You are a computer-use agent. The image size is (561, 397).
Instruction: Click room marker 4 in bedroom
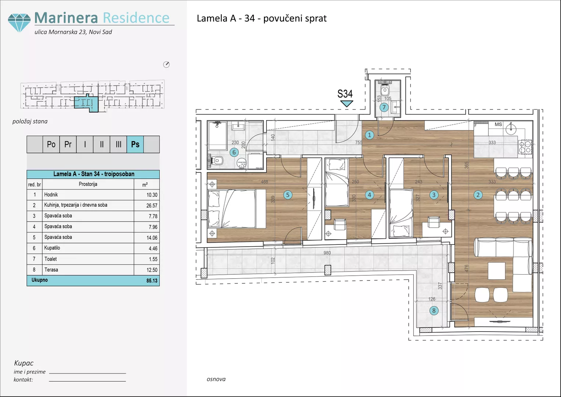coord(369,195)
